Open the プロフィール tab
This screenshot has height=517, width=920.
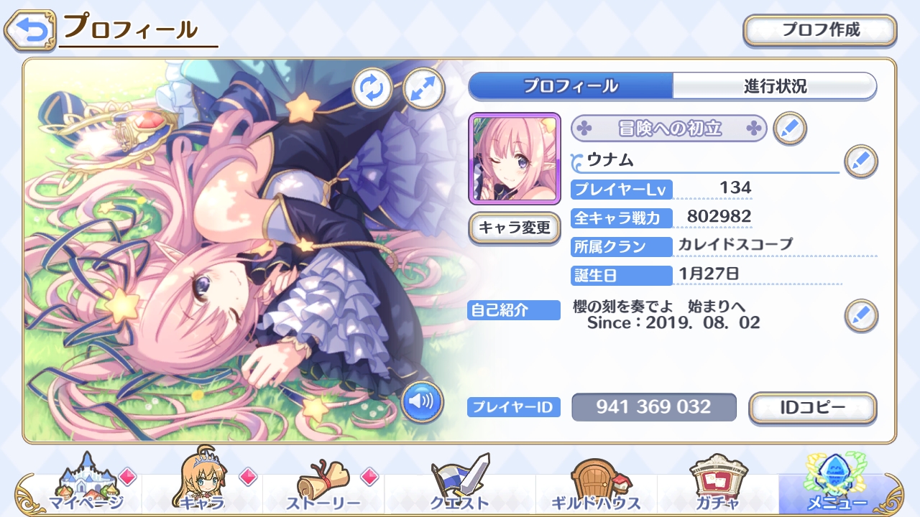click(x=571, y=86)
